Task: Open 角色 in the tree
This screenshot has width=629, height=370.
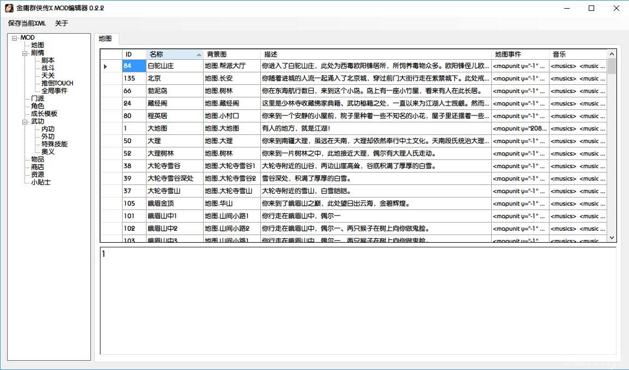Action: [38, 107]
